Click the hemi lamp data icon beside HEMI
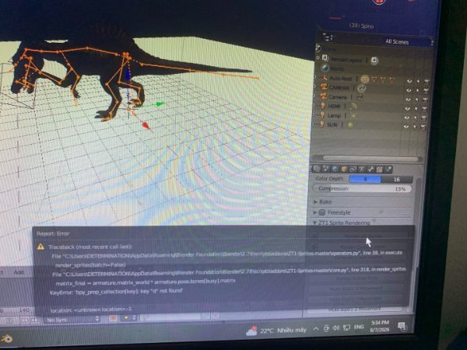This screenshot has height=350, width=467. [353, 107]
